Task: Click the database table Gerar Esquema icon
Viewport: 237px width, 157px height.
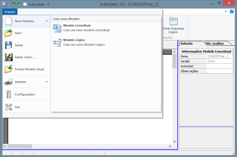Action: (x=173, y=21)
